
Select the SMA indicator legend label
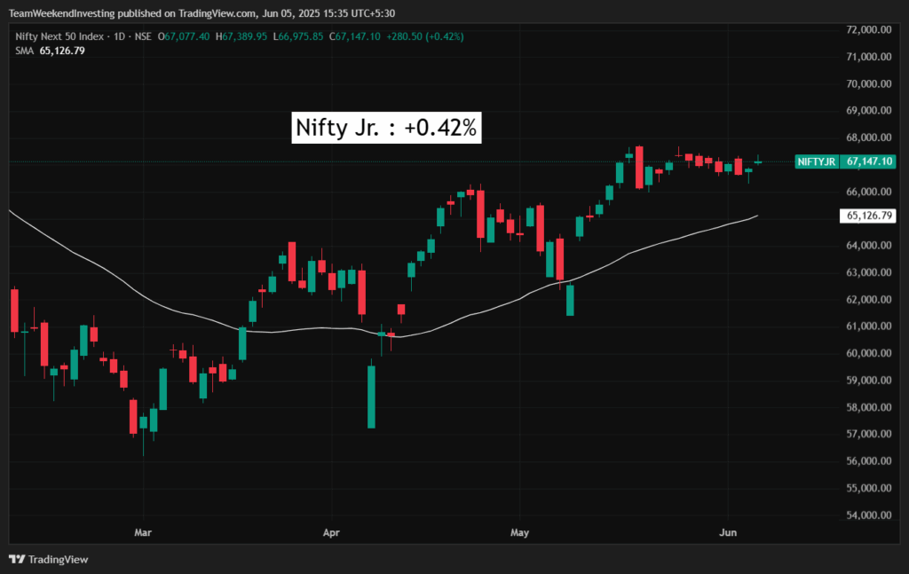(24, 51)
